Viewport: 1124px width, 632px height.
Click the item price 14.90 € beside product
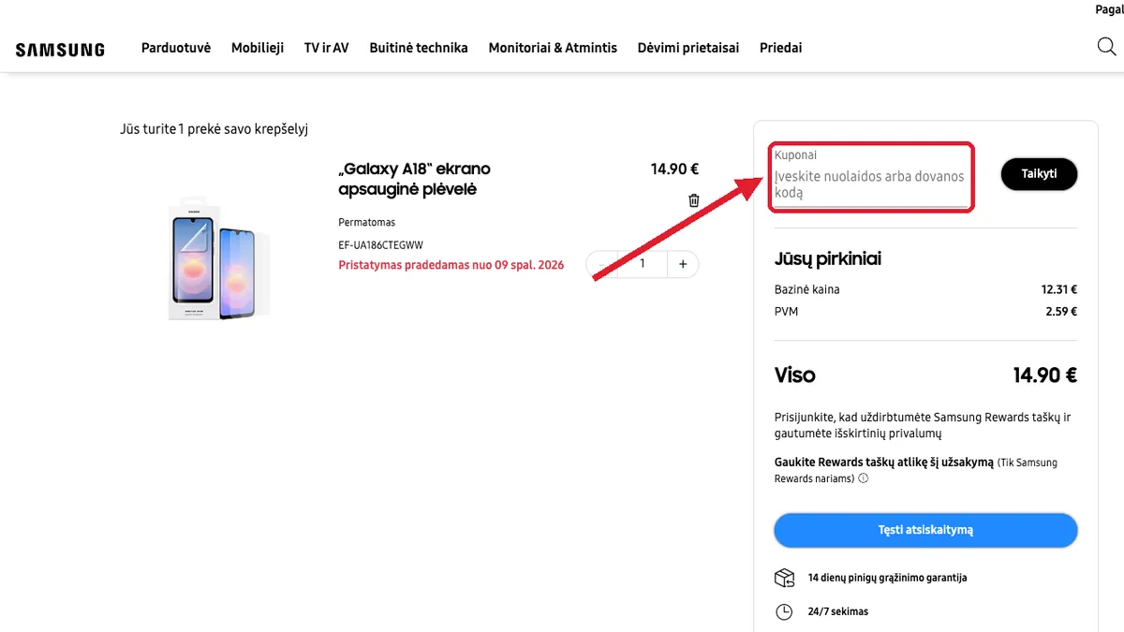675,169
